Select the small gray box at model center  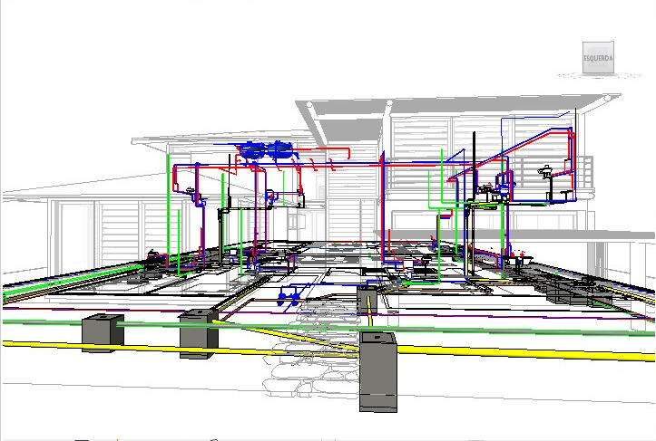[367, 299]
